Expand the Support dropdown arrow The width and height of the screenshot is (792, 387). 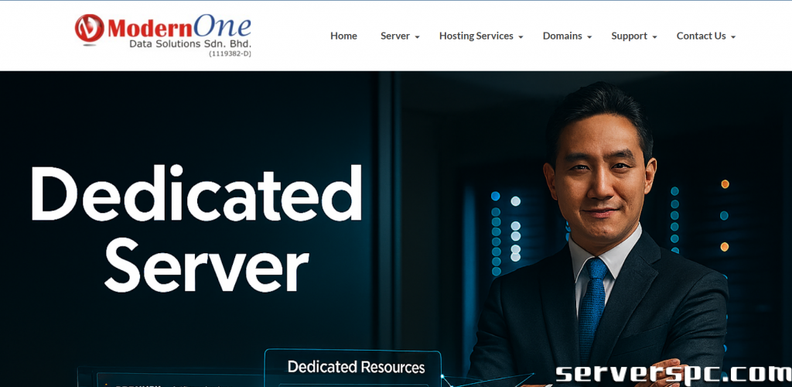pos(654,37)
